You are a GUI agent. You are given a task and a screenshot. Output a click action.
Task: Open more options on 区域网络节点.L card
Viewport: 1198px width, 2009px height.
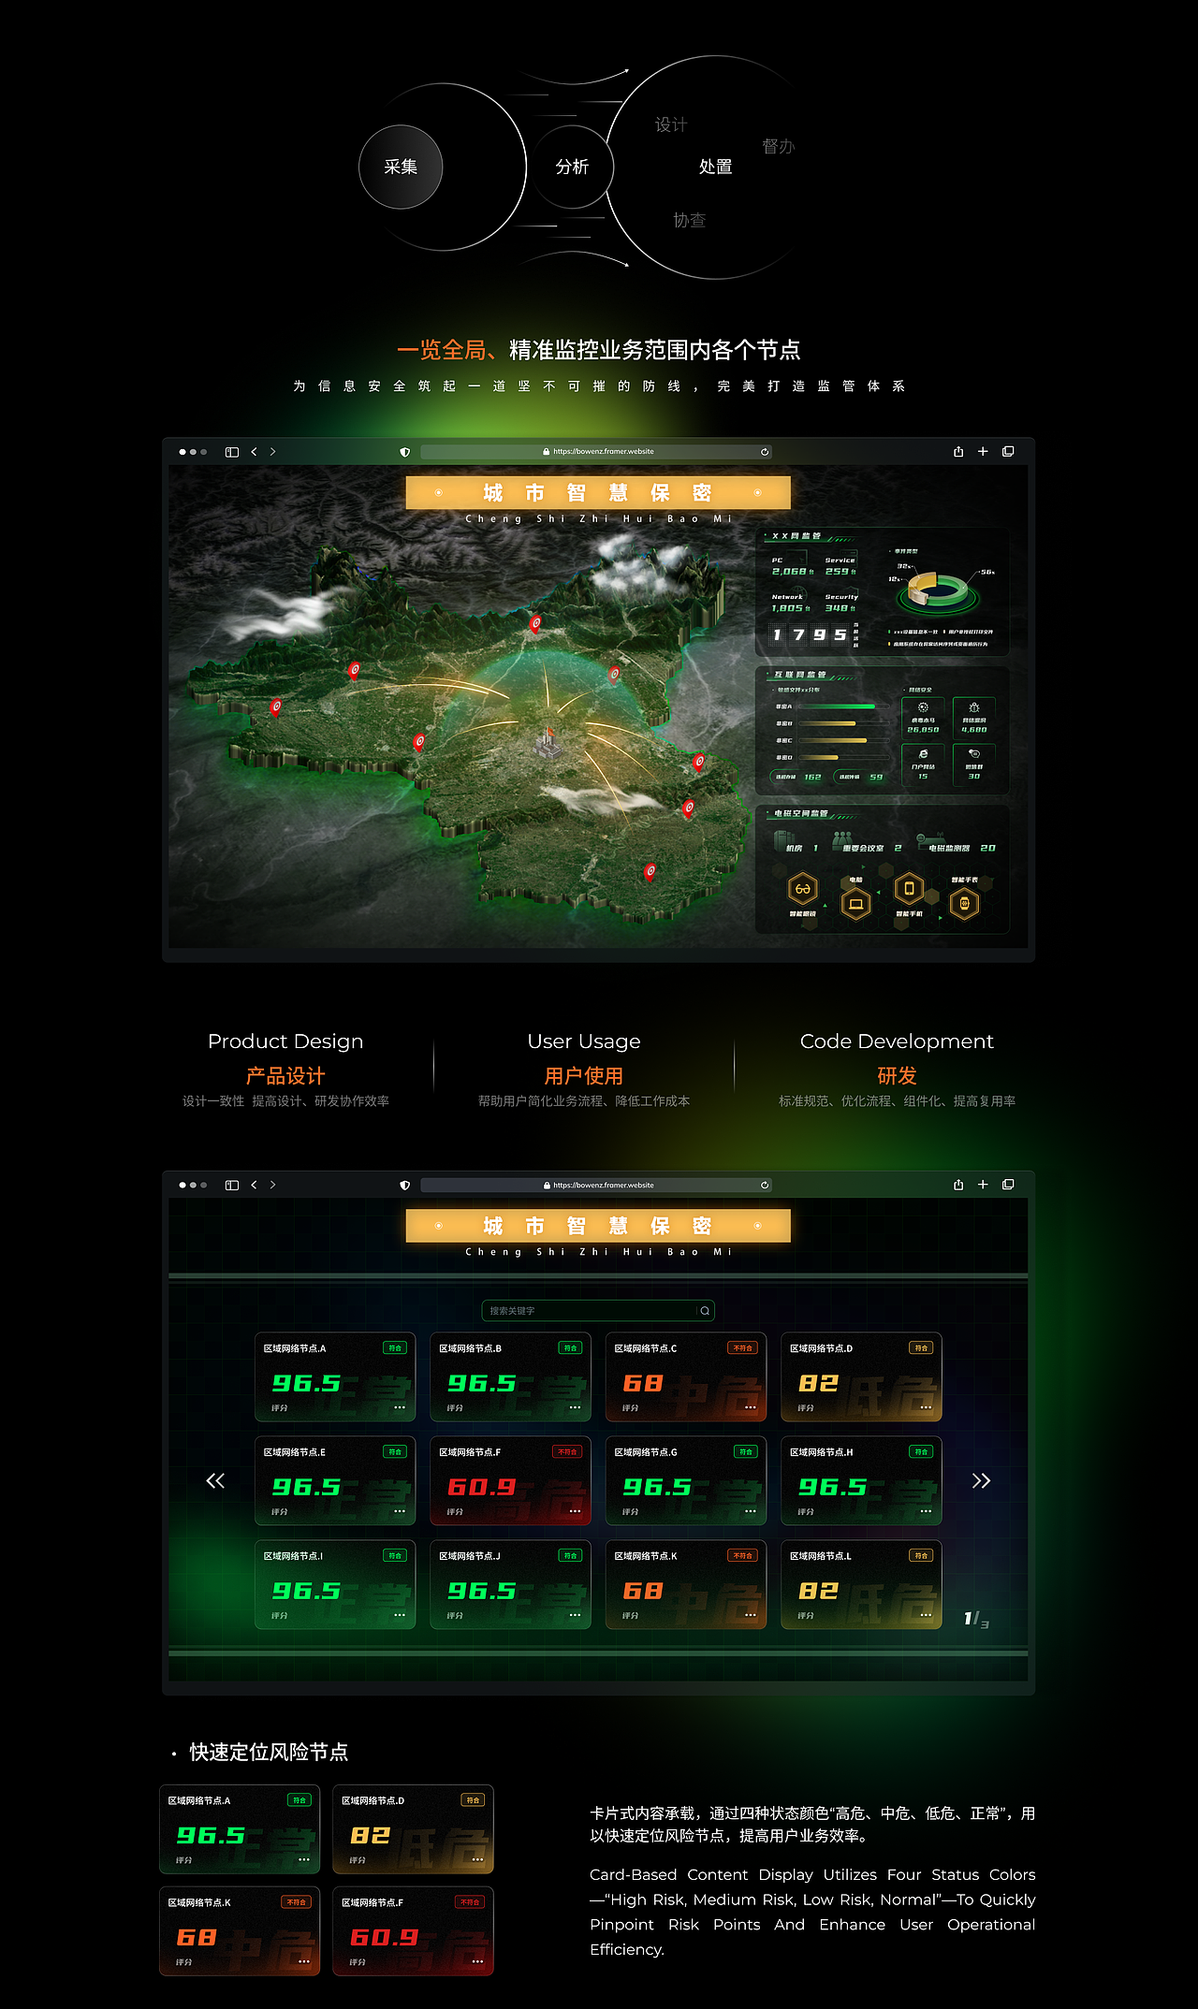(926, 1615)
